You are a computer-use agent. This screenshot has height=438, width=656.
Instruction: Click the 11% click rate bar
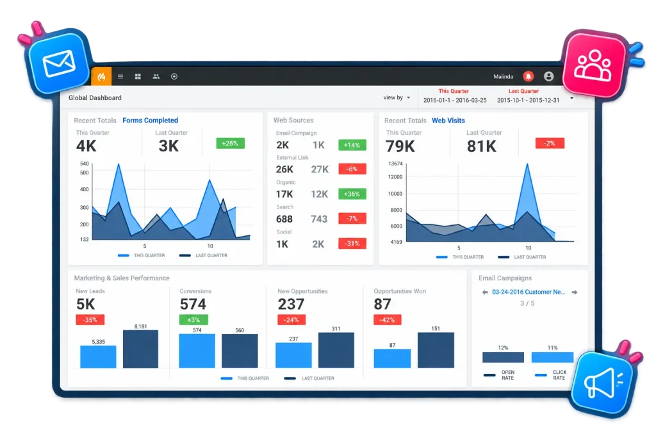(552, 357)
